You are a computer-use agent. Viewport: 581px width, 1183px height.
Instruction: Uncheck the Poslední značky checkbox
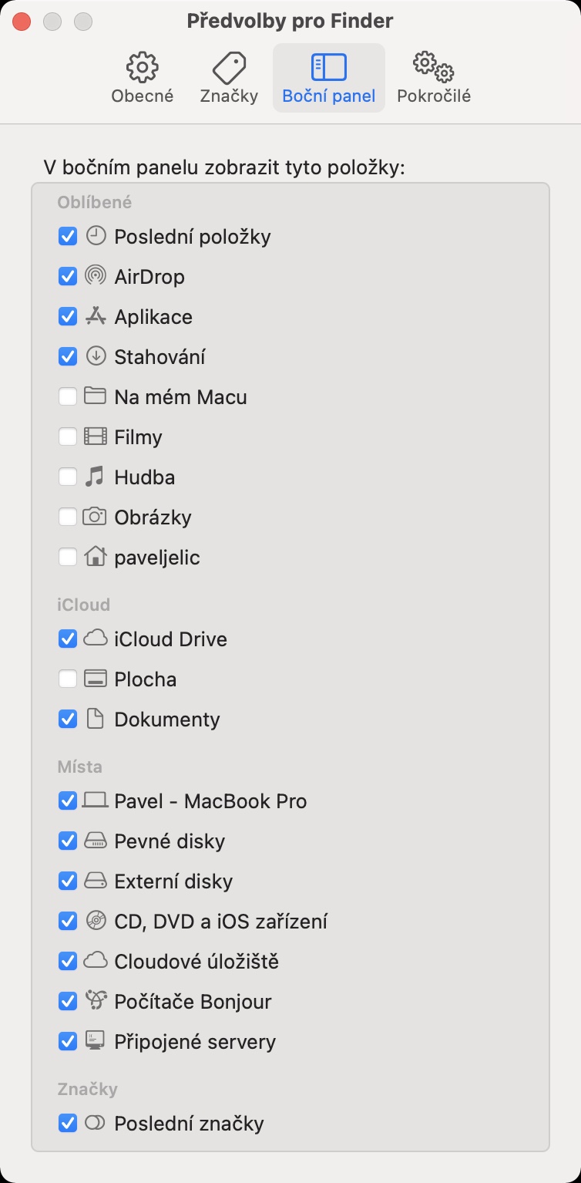[x=68, y=1123]
